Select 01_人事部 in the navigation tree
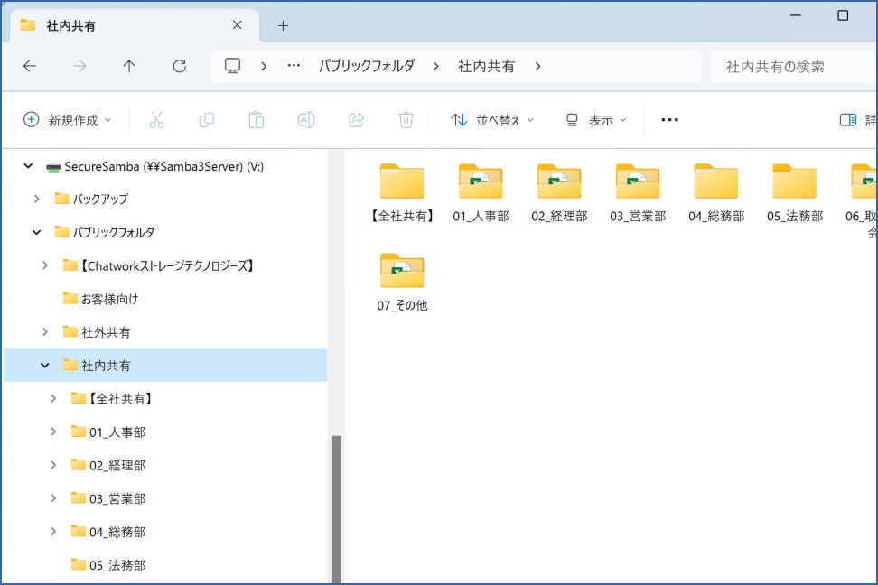 pyautogui.click(x=117, y=432)
